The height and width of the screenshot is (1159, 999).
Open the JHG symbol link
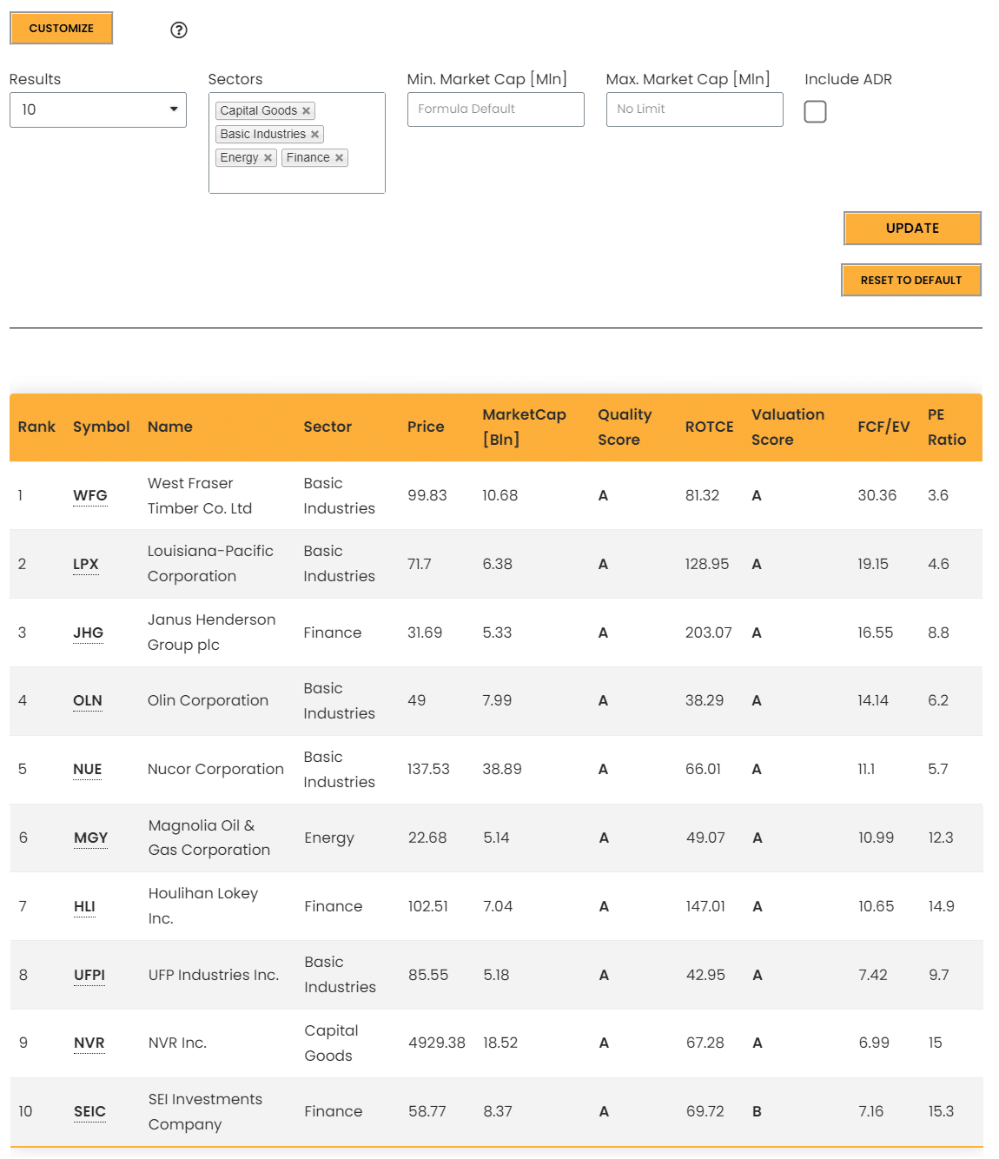point(88,633)
